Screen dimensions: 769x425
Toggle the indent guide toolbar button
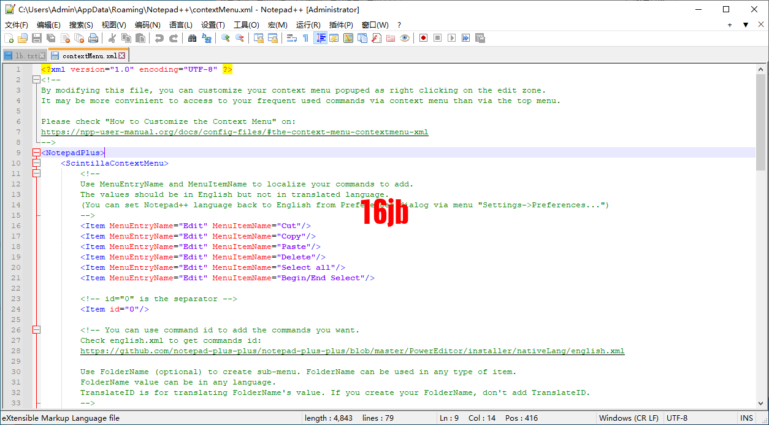coord(320,38)
